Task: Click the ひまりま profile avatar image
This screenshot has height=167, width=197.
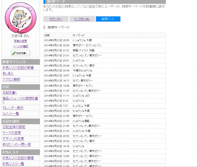Action: pos(21,18)
